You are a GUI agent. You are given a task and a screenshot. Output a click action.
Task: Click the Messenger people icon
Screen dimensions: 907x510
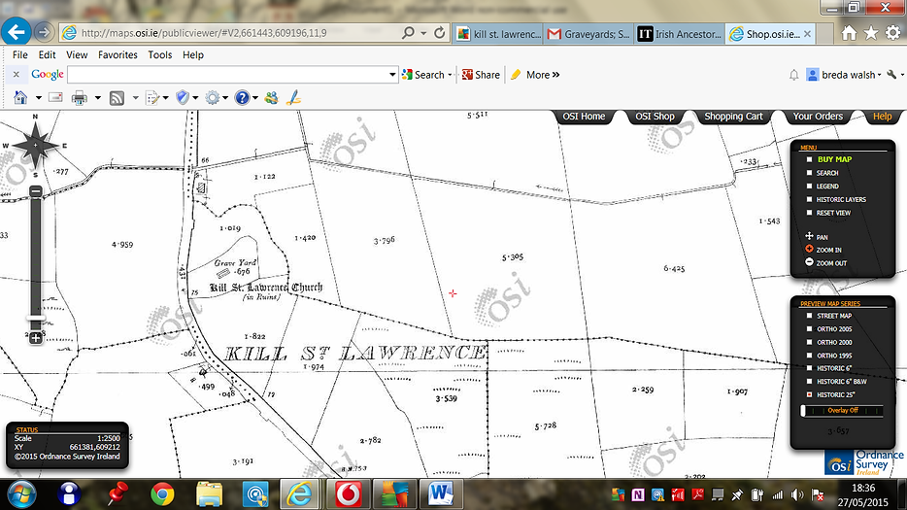pyautogui.click(x=271, y=98)
